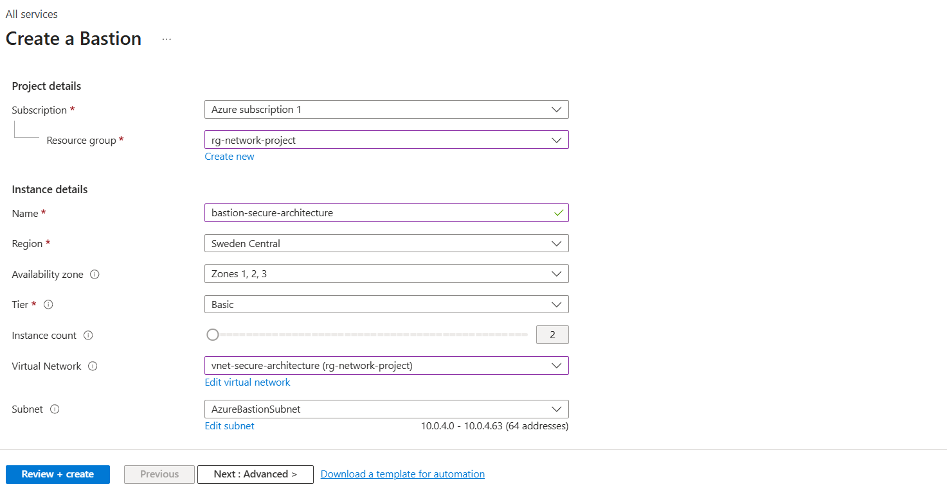Screen dimensions: 947x489
Task: Click the Next : Advanced button
Action: pyautogui.click(x=255, y=474)
